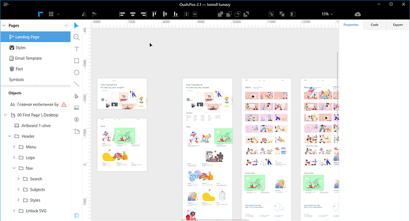The height and width of the screenshot is (221, 410).
Task: Open the Symbols page
Action: tap(36, 80)
